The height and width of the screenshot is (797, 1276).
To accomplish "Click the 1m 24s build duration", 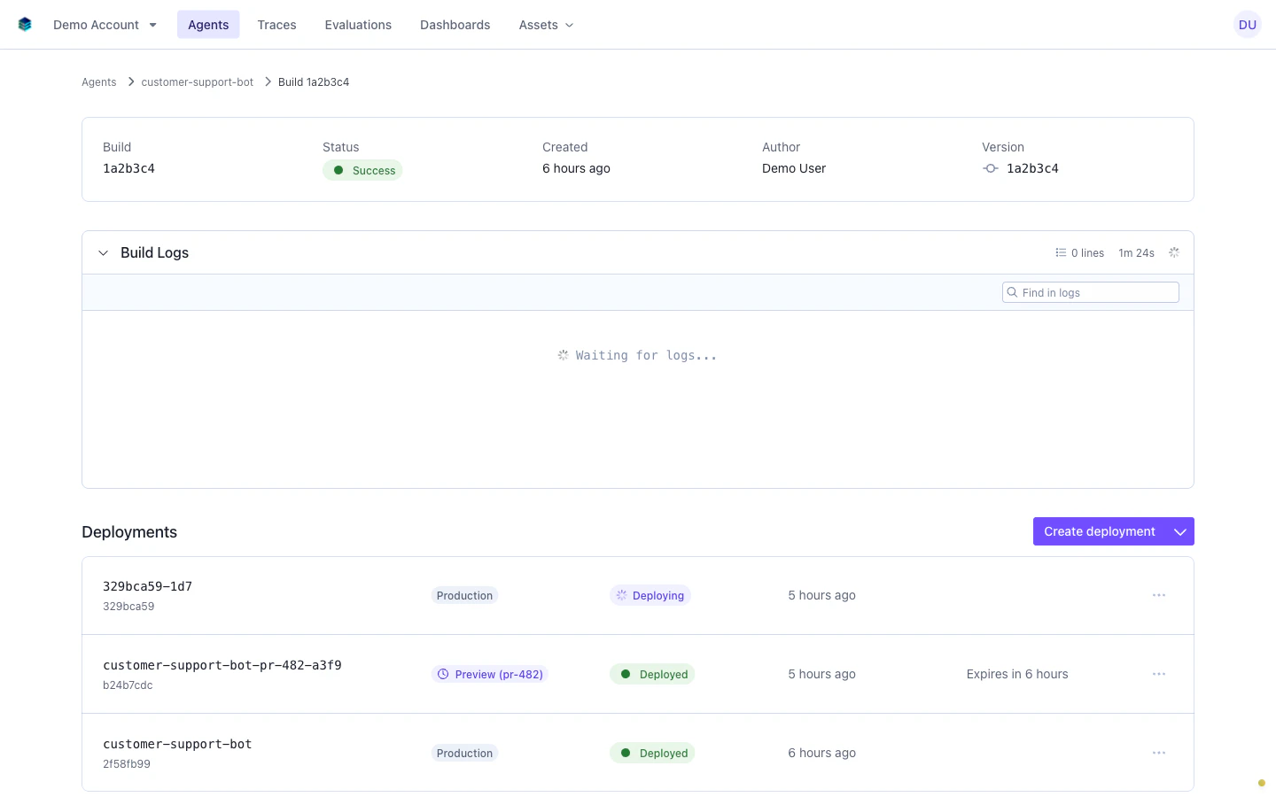I will click(x=1136, y=253).
